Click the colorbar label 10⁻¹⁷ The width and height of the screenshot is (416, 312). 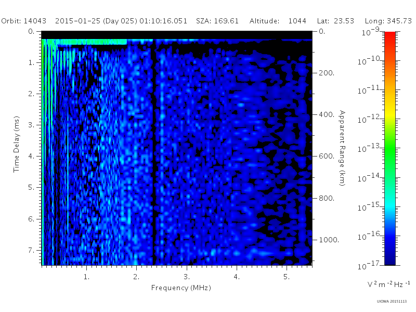coord(369,265)
